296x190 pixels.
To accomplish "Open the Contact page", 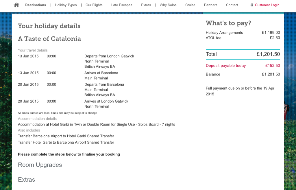I will (x=232, y=5).
